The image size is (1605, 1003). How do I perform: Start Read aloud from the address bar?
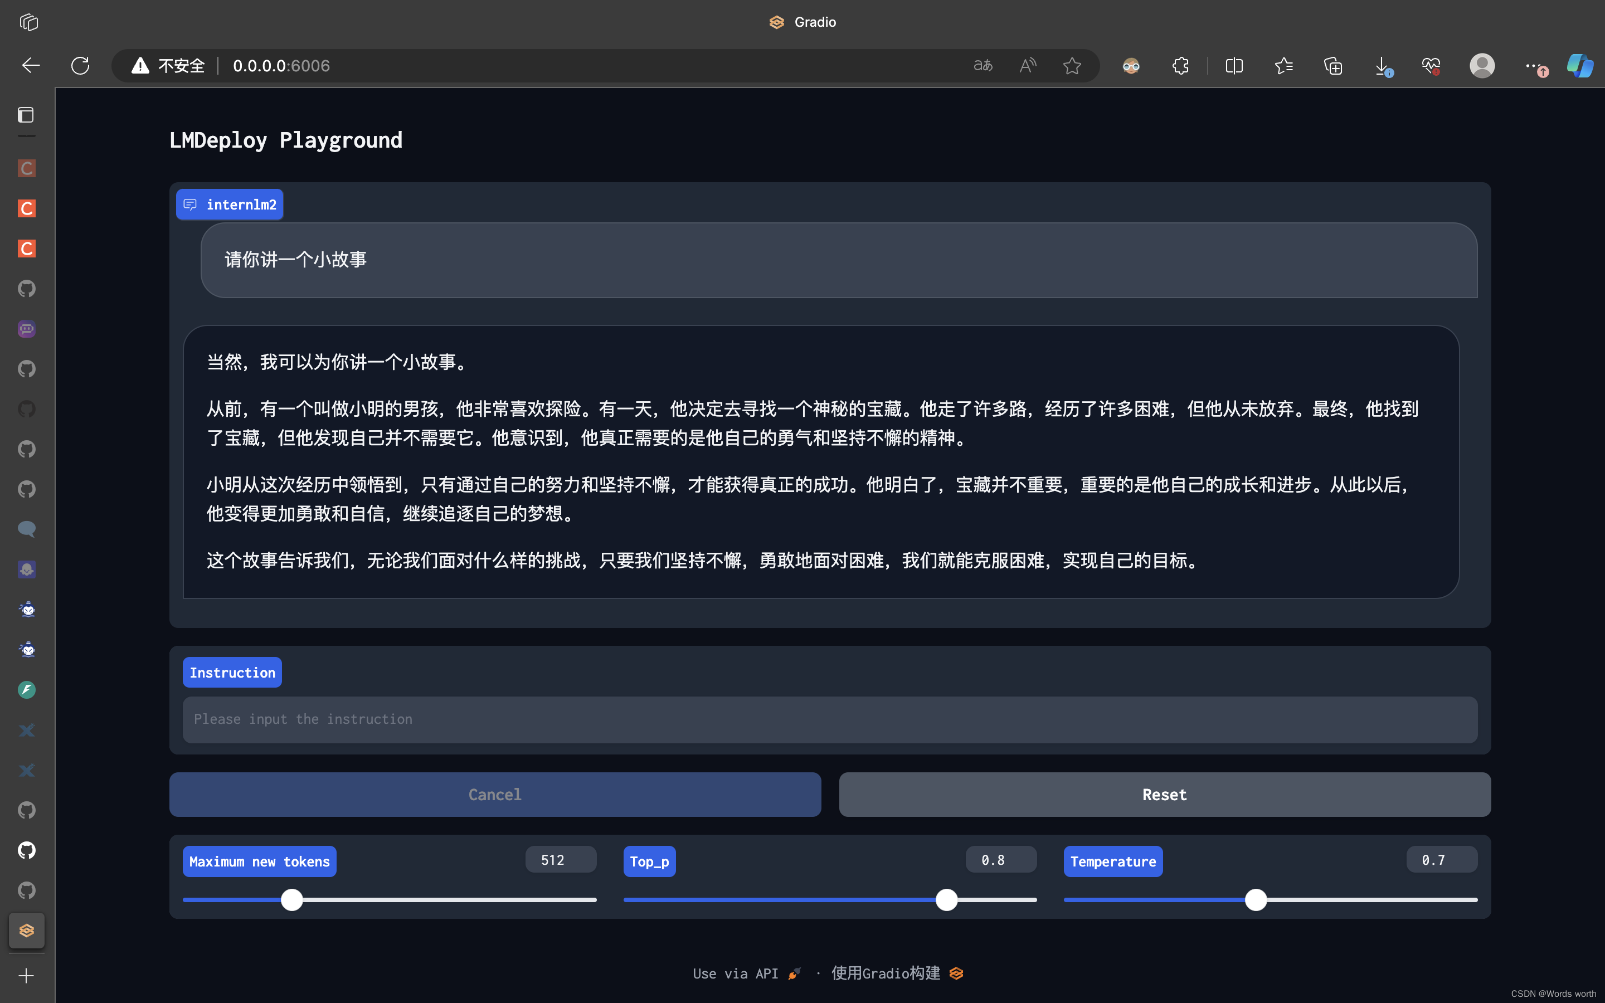click(1027, 66)
